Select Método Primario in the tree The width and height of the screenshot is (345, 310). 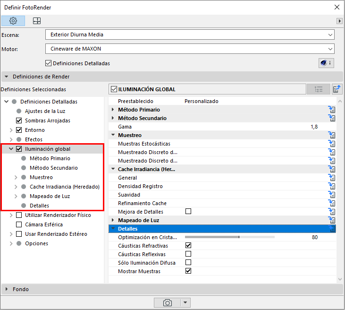pyautogui.click(x=50, y=158)
